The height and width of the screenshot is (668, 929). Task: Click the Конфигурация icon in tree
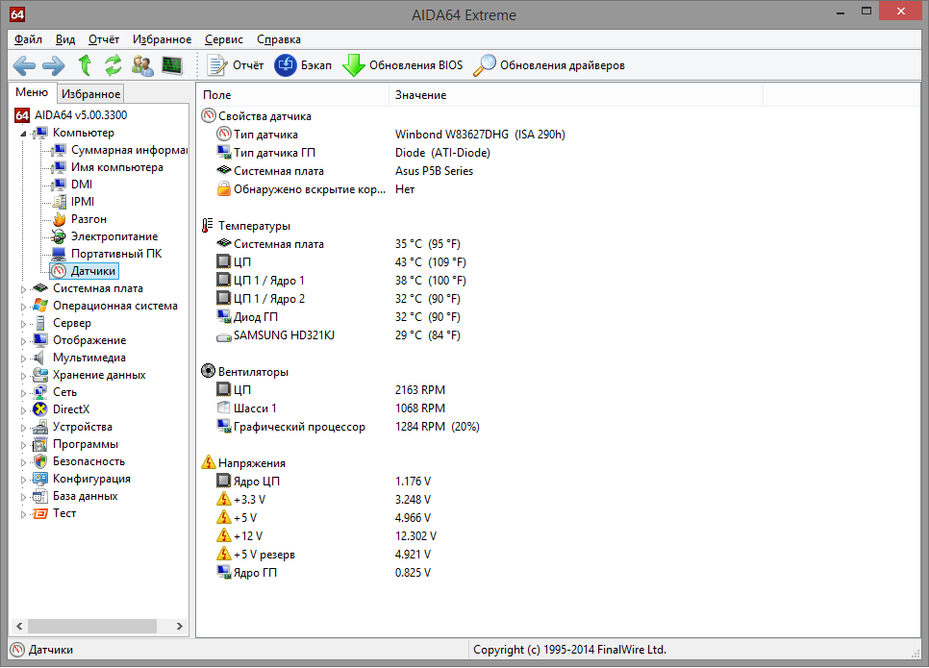40,479
